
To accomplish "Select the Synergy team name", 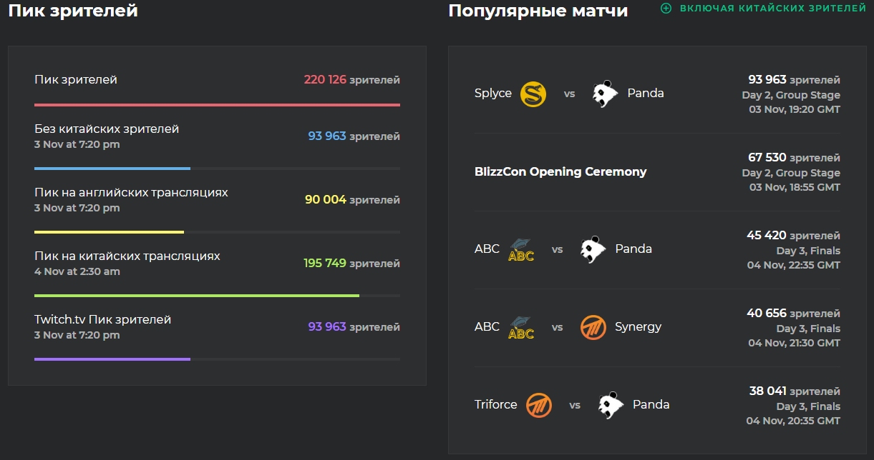I will point(638,327).
